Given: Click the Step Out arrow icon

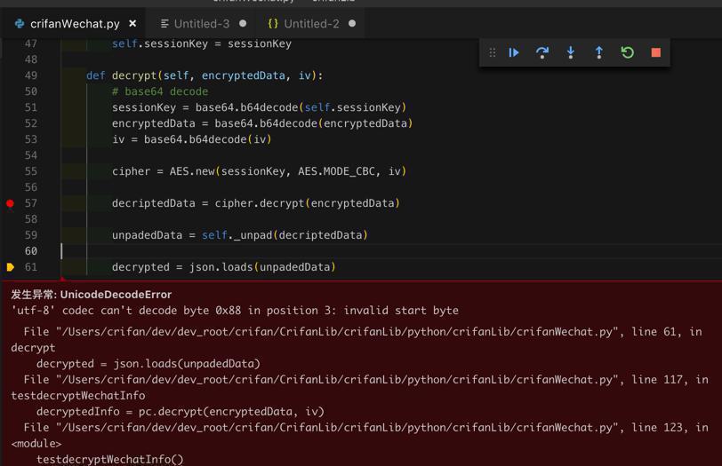Looking at the screenshot, I should tap(599, 53).
